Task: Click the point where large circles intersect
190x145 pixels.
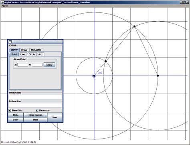Action: coord(135,26)
